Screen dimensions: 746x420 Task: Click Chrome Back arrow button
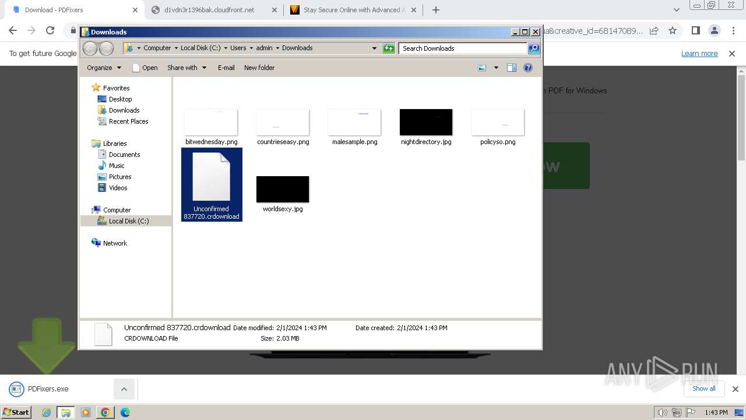point(13,30)
